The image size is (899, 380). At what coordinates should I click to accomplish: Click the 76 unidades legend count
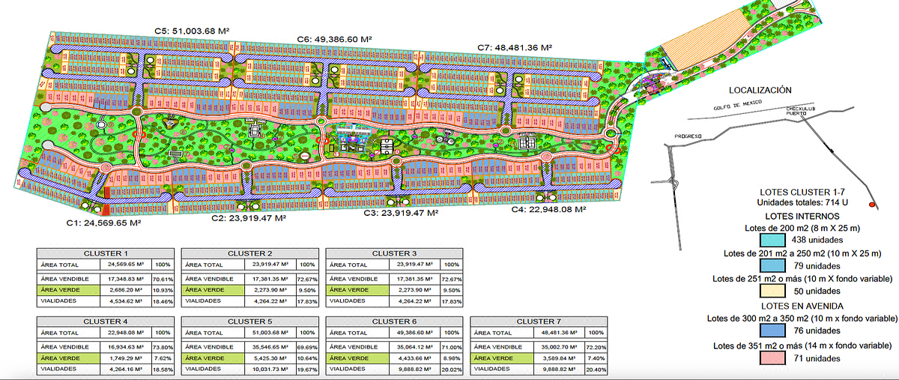[817, 331]
